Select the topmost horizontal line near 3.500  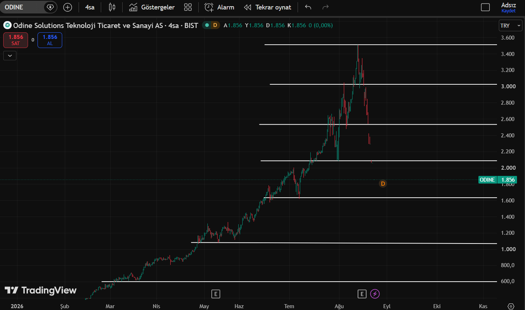381,45
